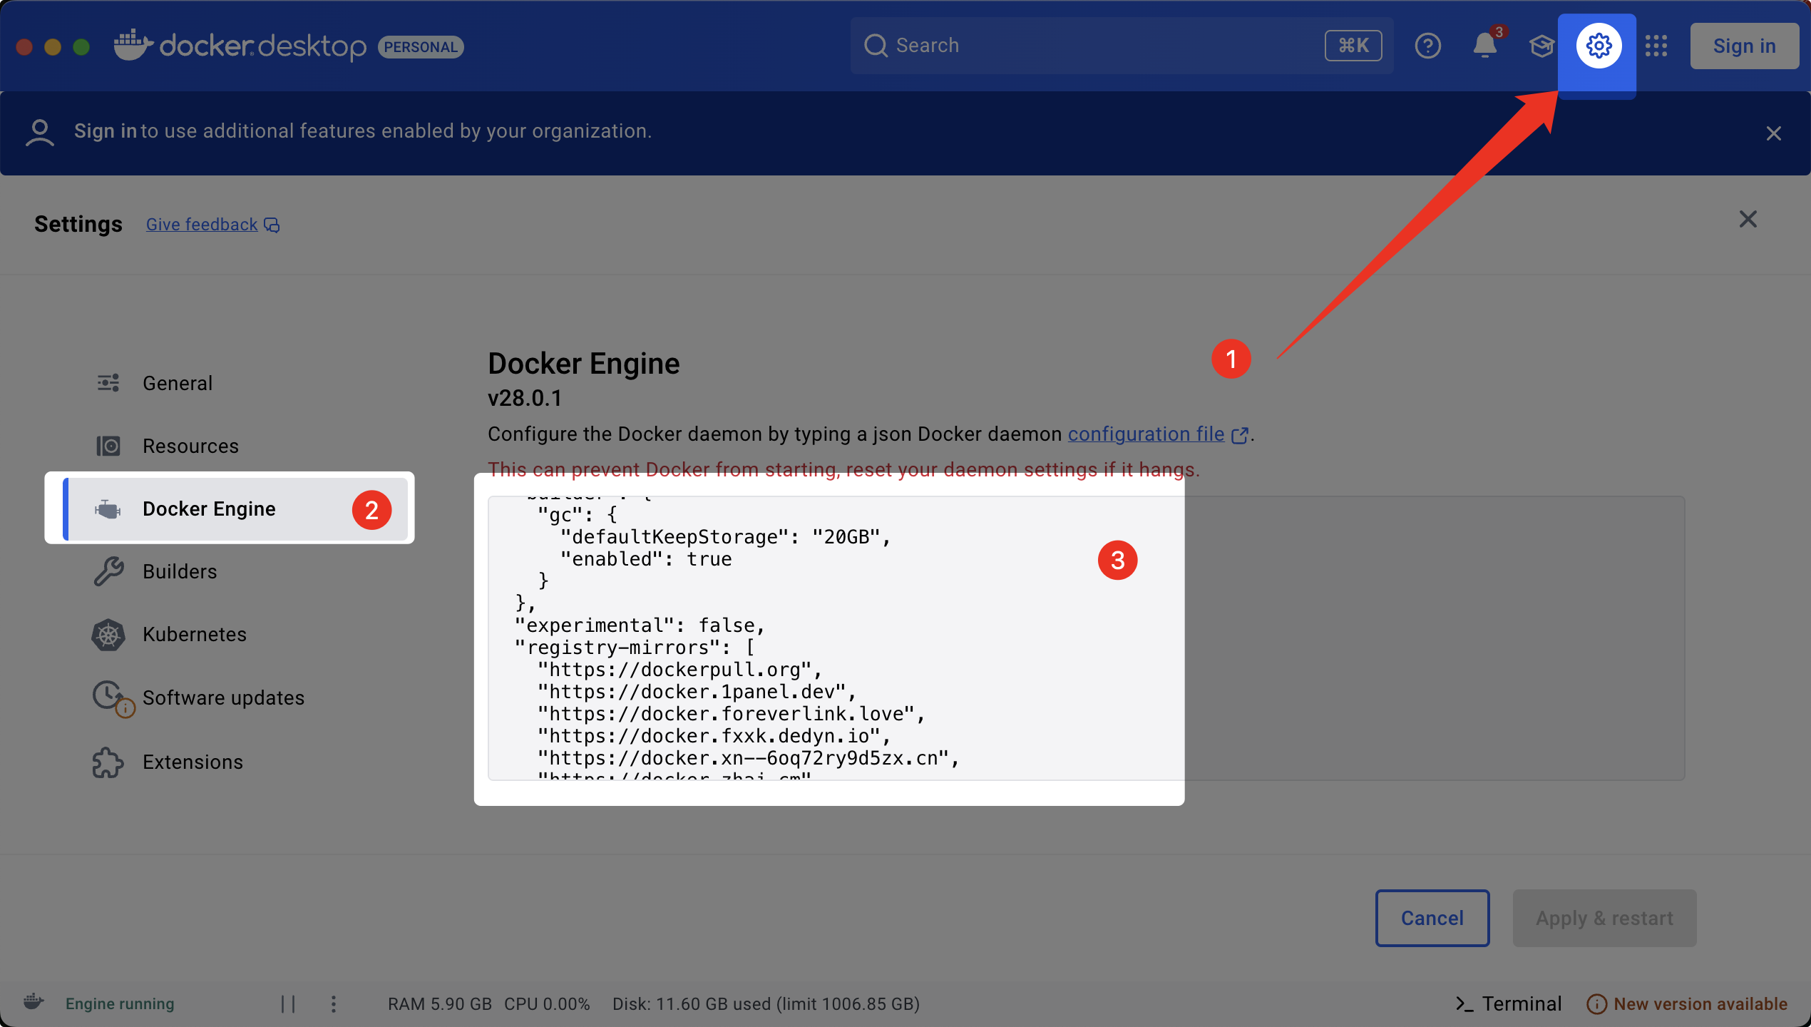Open the Help question mark icon

click(x=1427, y=46)
